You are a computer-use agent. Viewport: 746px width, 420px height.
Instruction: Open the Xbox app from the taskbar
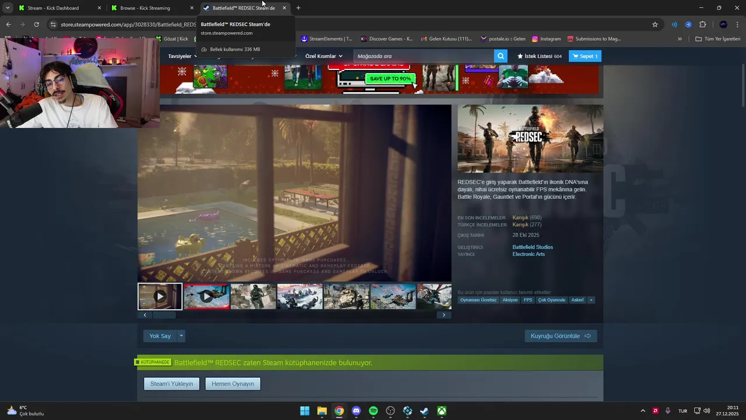[x=442, y=411]
